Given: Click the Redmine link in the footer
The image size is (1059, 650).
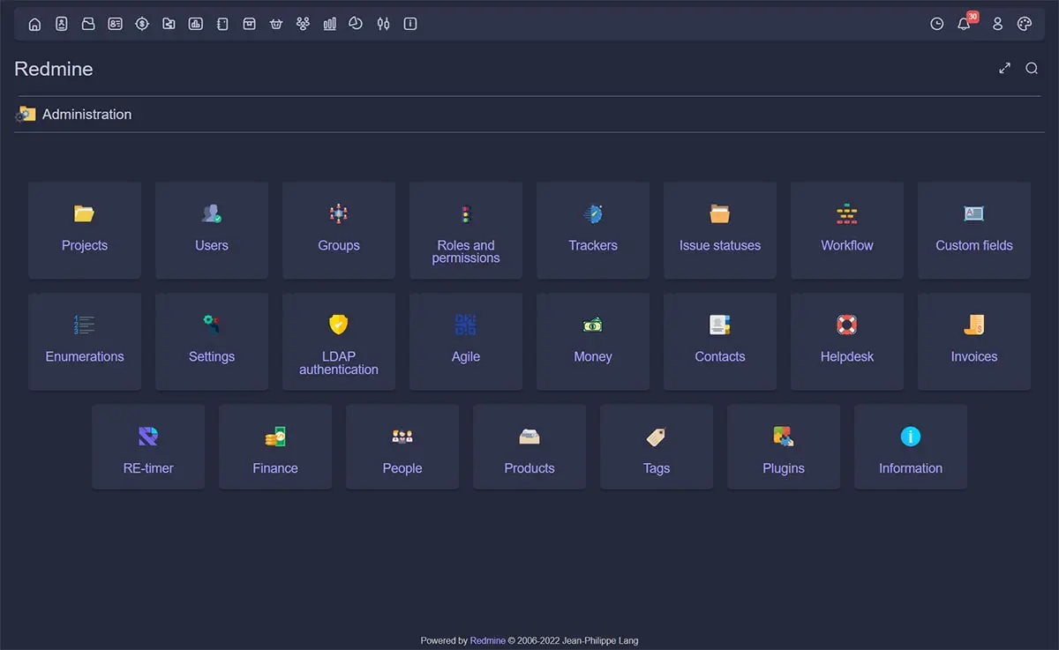Looking at the screenshot, I should tap(487, 641).
